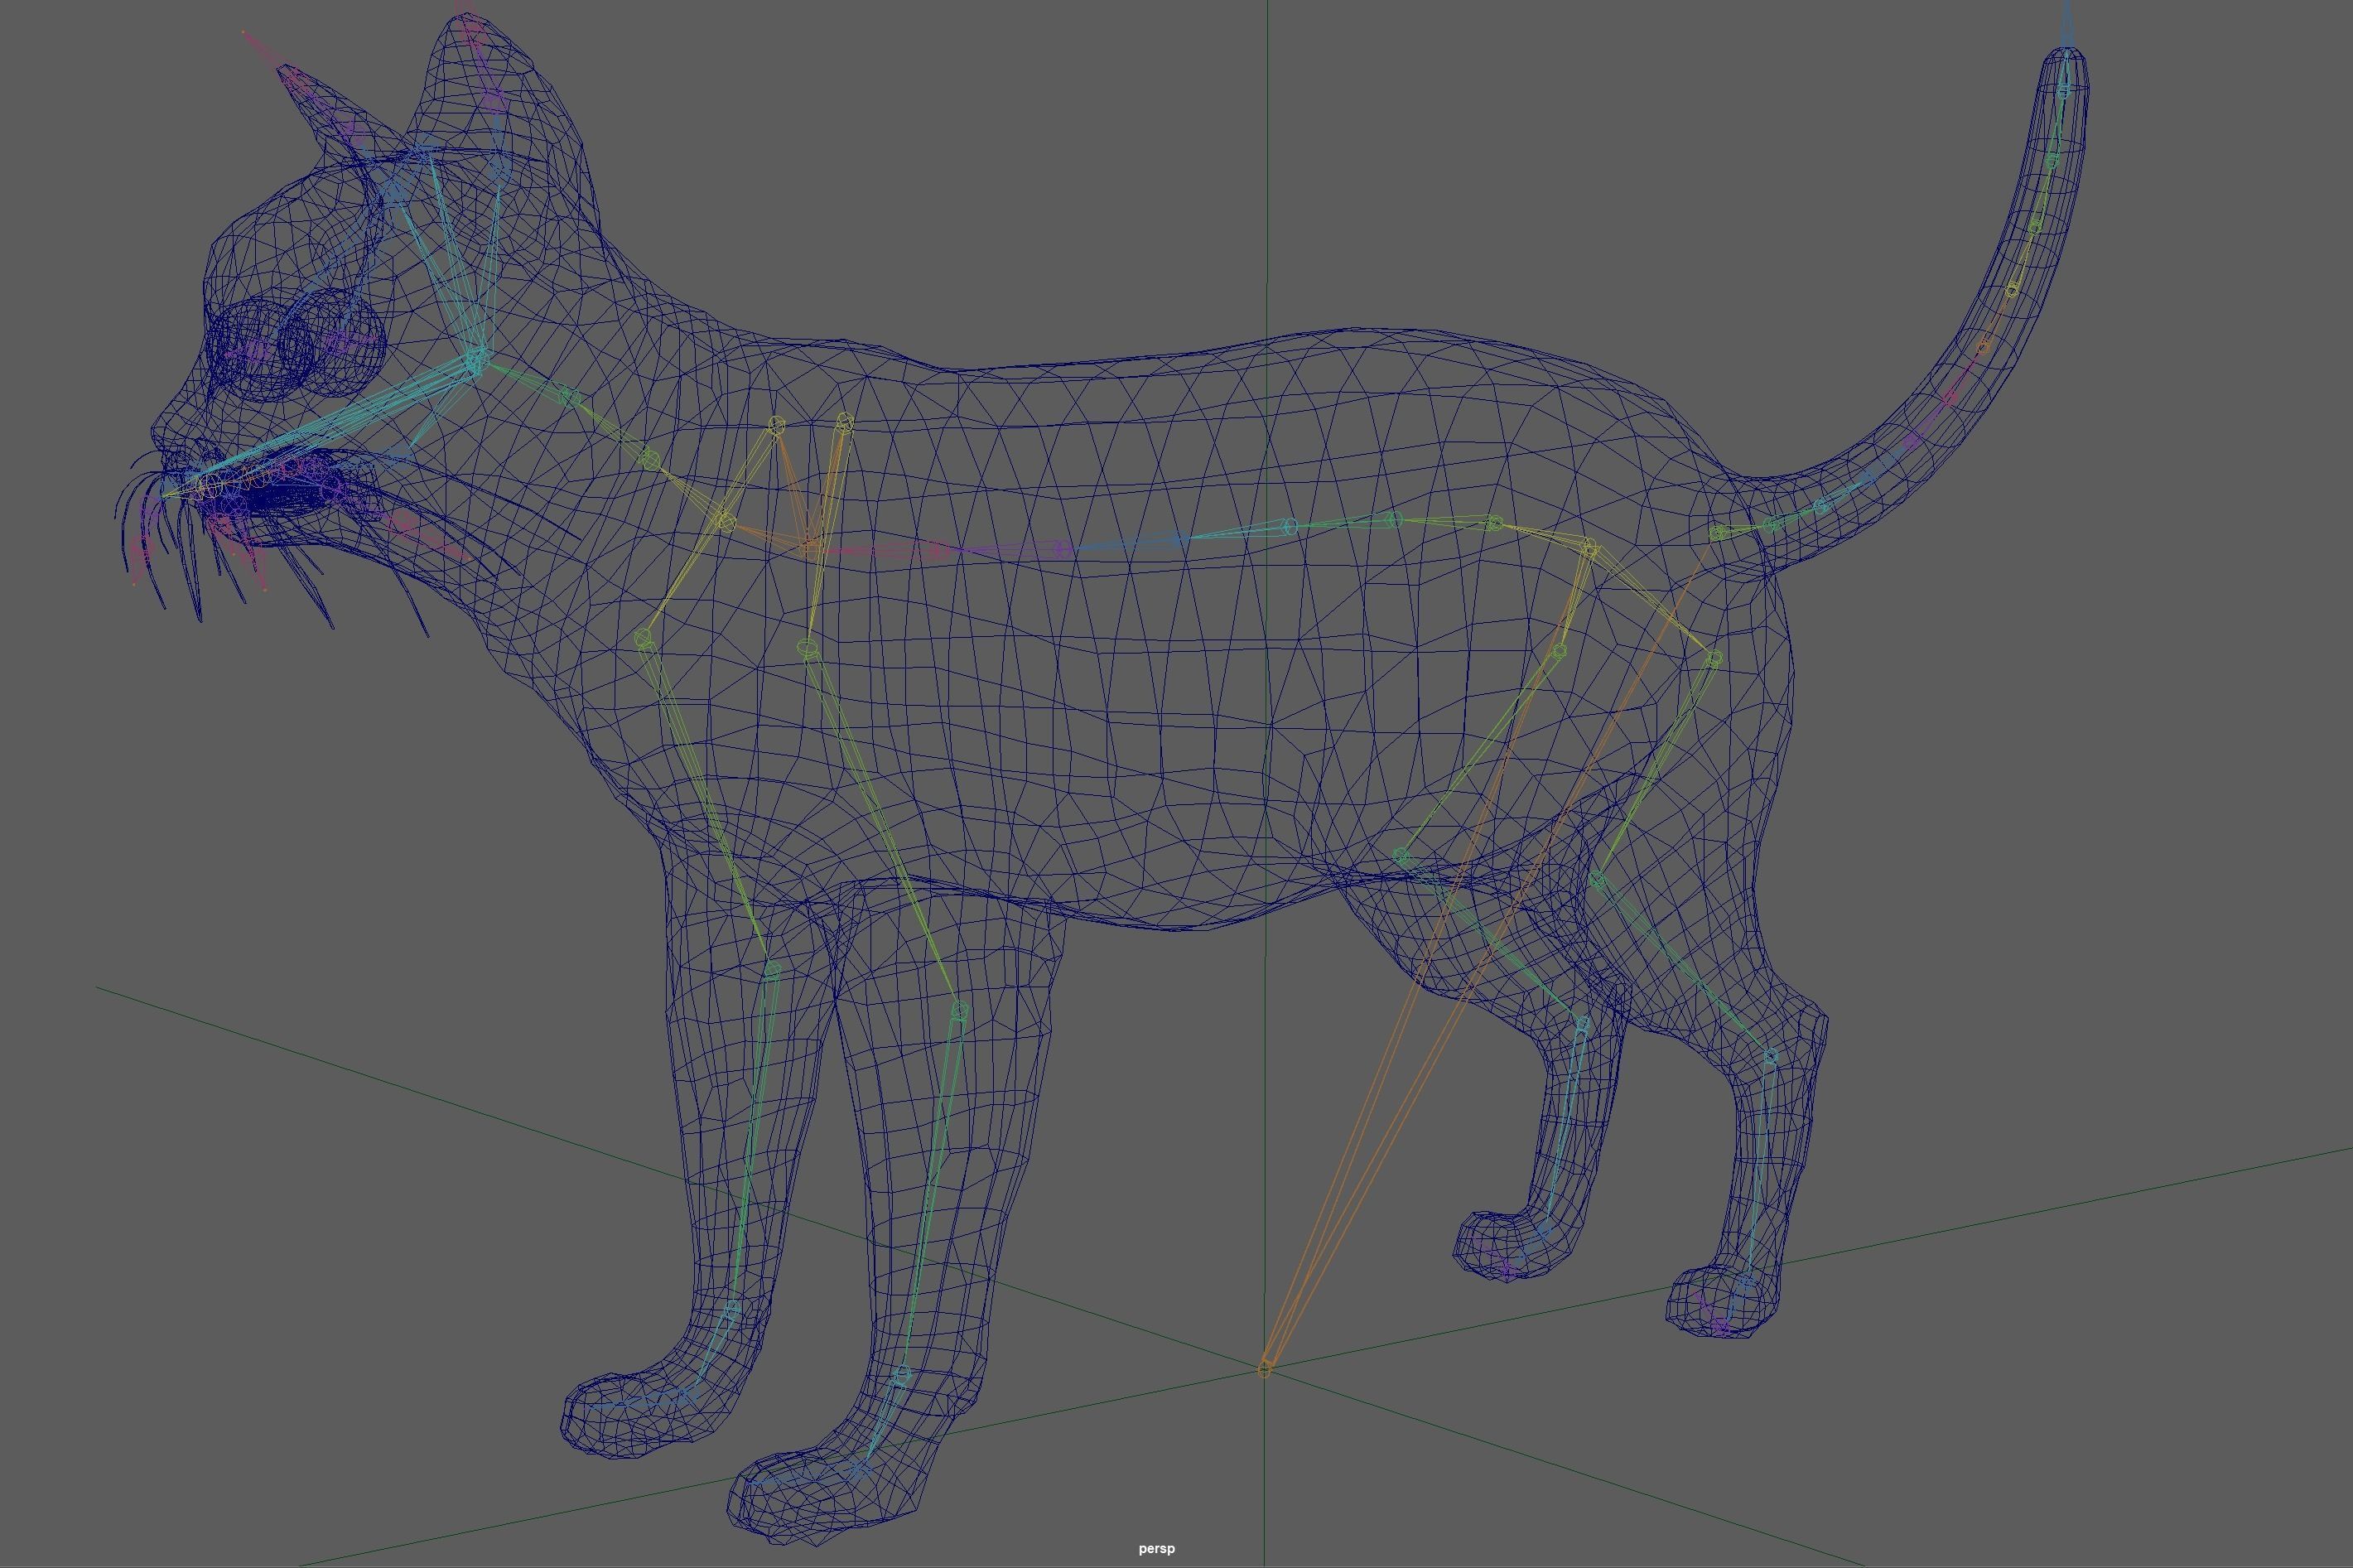
Task: Select the orange IK handle at the grid origin
Action: (1265, 1370)
